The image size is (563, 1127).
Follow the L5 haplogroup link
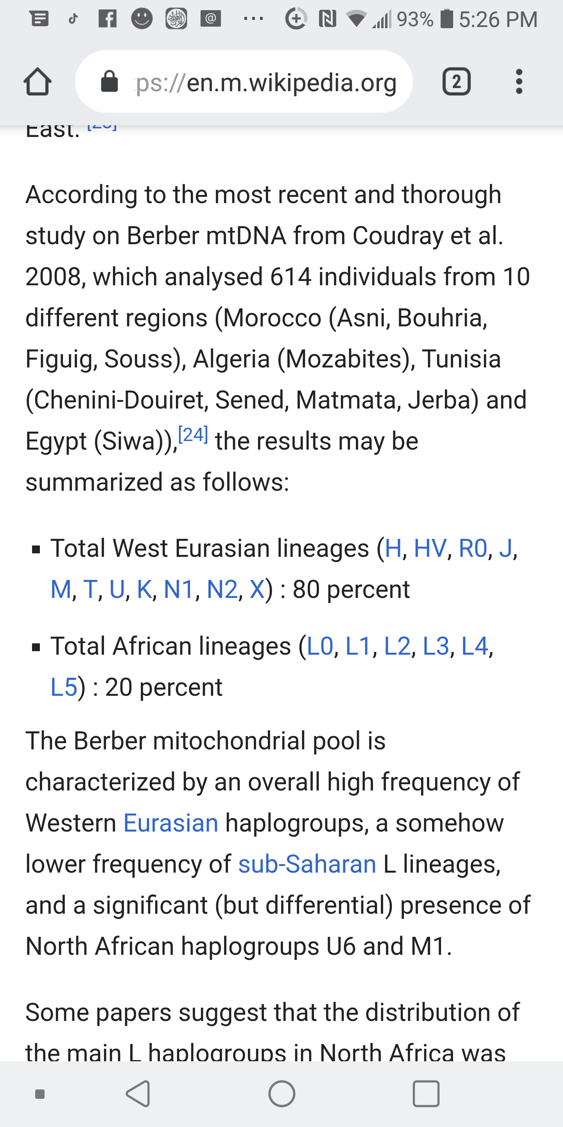64,687
